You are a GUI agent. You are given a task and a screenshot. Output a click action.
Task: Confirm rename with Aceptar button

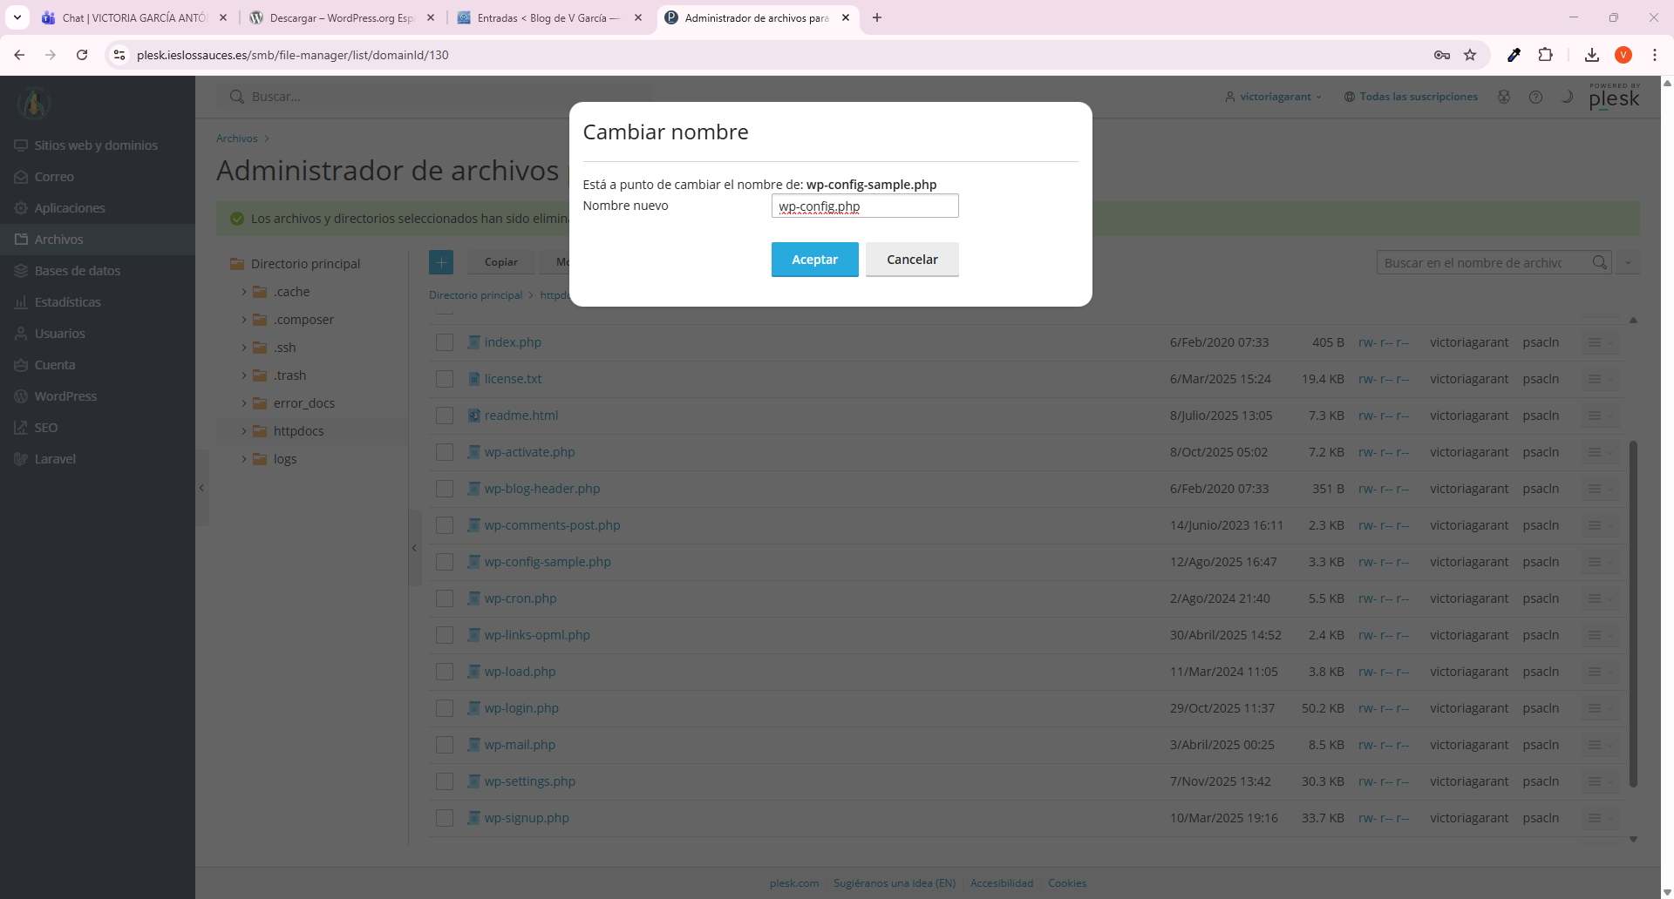tap(814, 260)
